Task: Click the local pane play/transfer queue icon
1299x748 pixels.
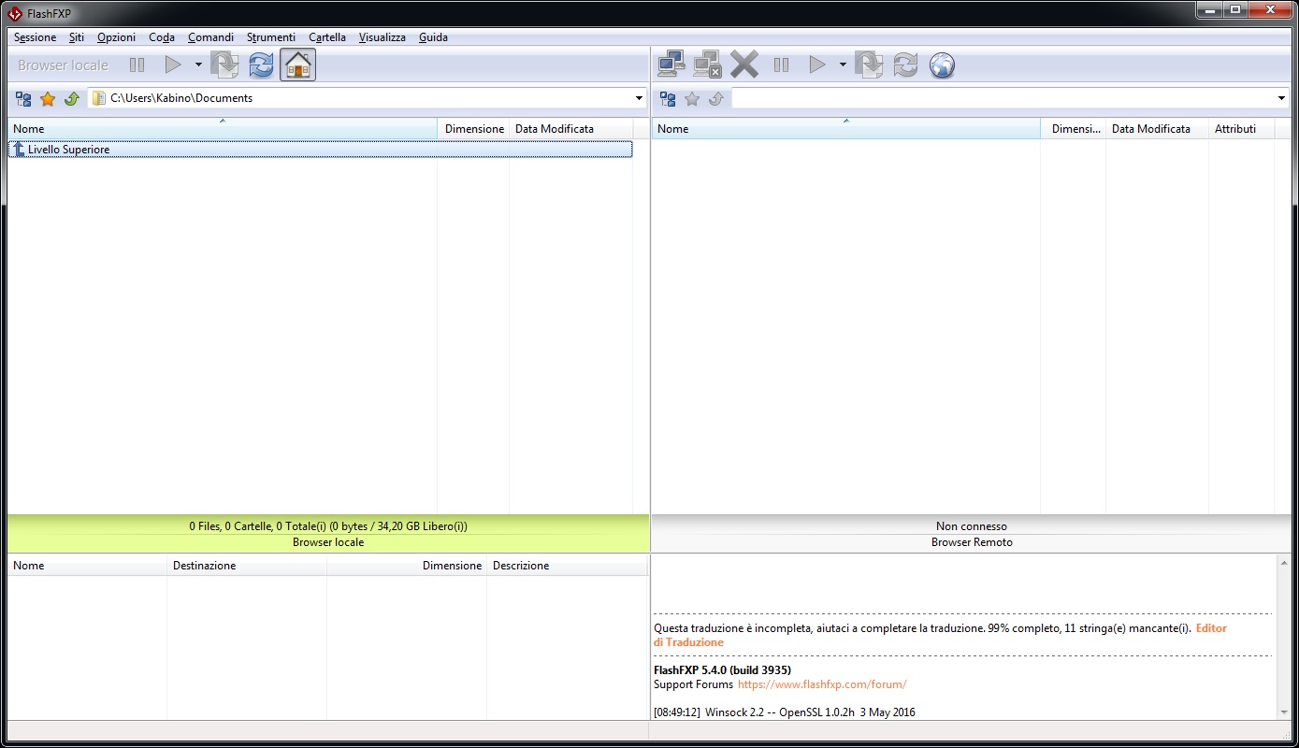Action: pos(173,65)
